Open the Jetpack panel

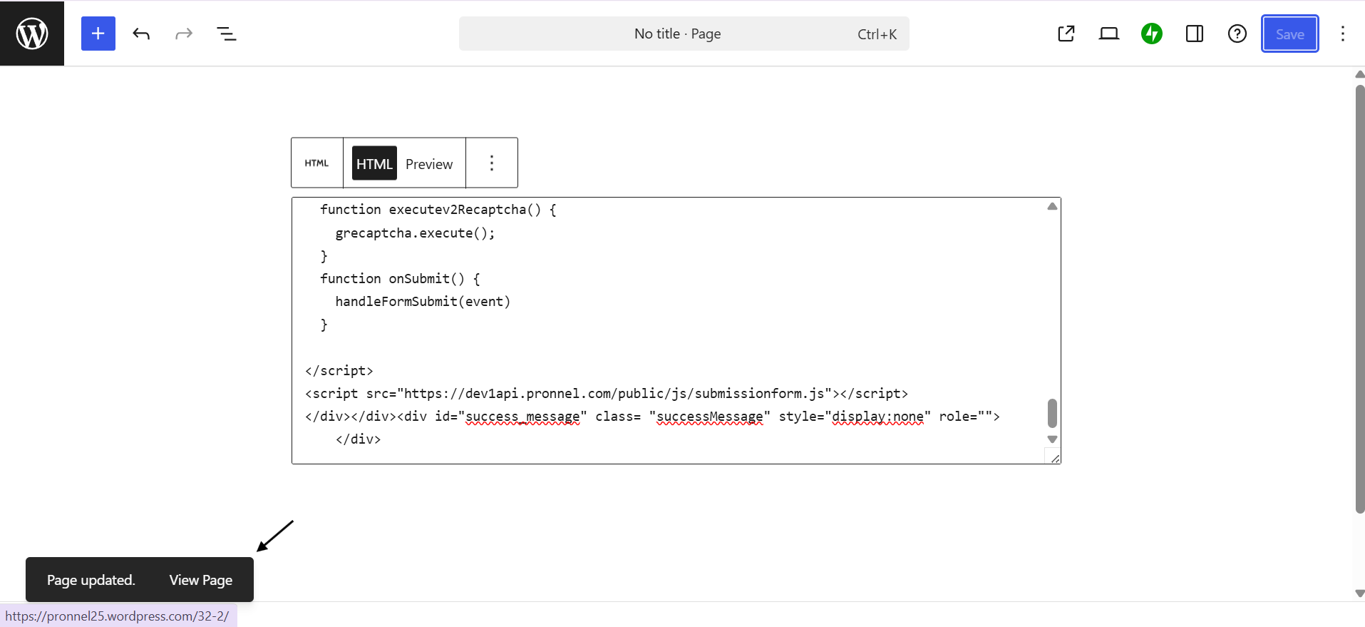click(x=1152, y=34)
